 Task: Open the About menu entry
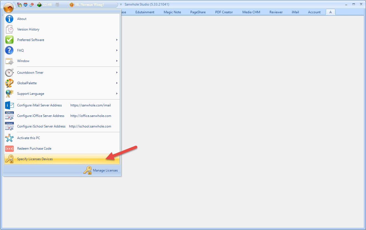coord(62,19)
